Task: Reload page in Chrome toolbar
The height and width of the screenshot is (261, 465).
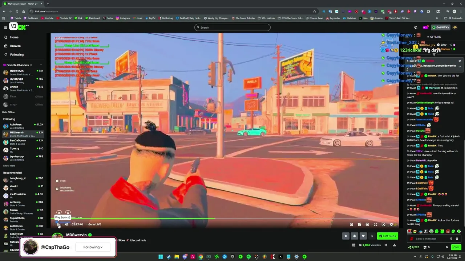Action: tap(17, 11)
